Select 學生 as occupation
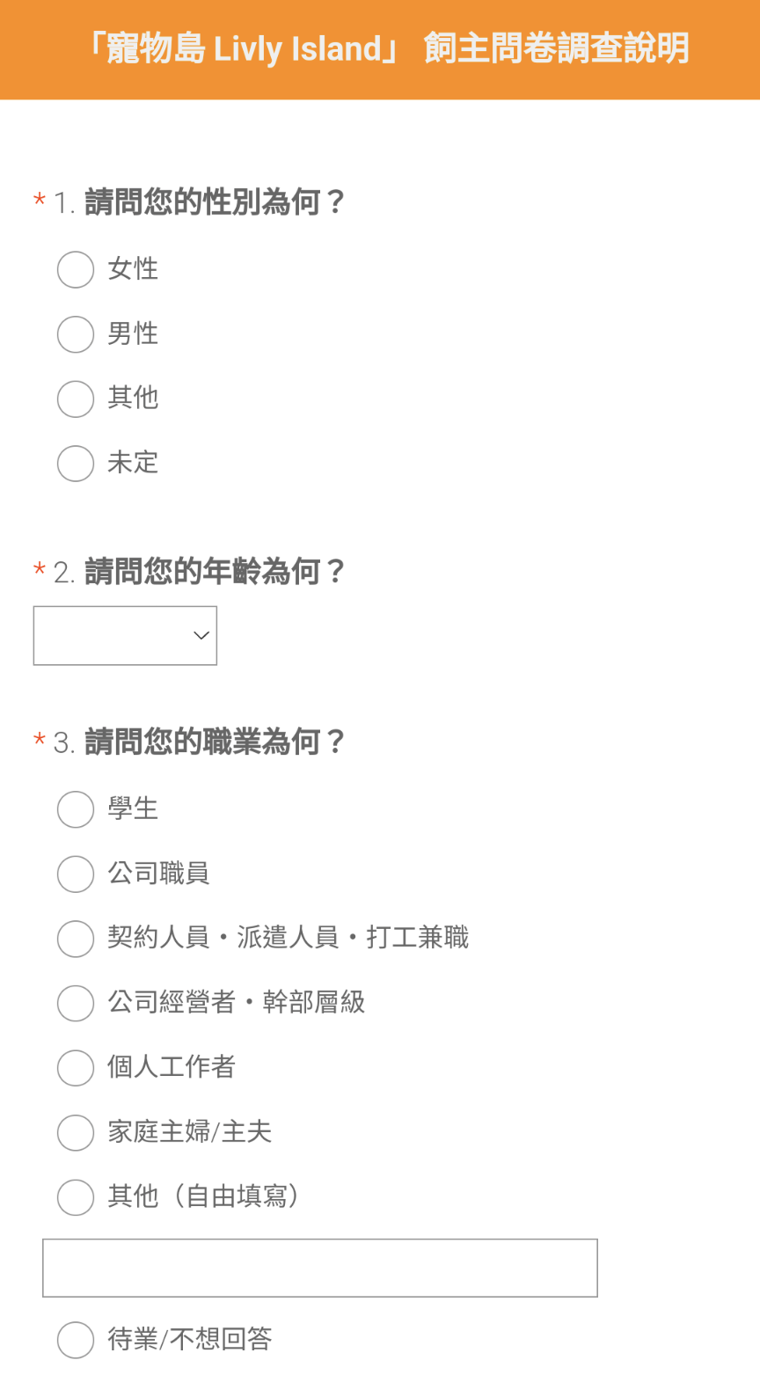The height and width of the screenshot is (1375, 760). click(76, 809)
